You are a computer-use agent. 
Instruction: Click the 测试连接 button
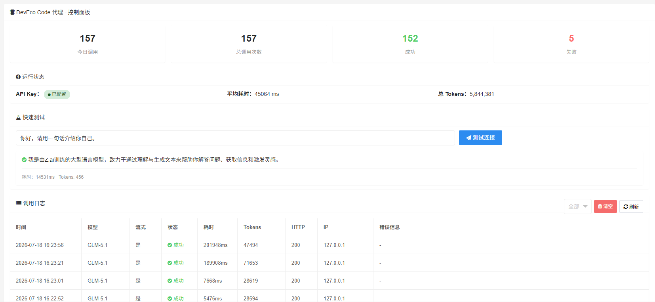(480, 138)
